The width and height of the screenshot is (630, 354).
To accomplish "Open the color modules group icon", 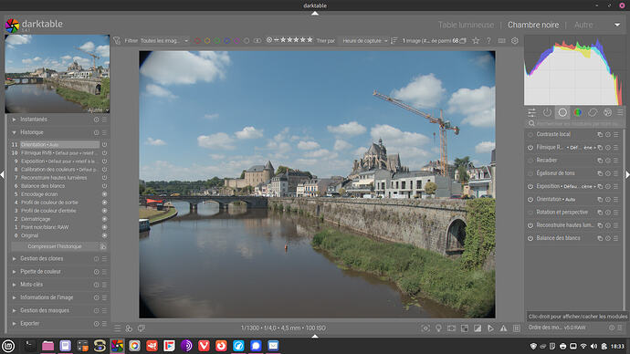I will (x=577, y=112).
